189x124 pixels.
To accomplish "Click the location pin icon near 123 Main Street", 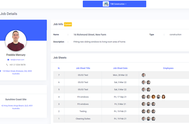I will tap(1, 71).
